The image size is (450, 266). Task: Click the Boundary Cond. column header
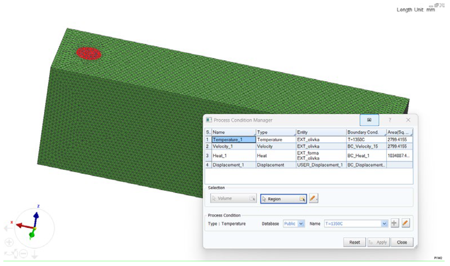(x=366, y=132)
